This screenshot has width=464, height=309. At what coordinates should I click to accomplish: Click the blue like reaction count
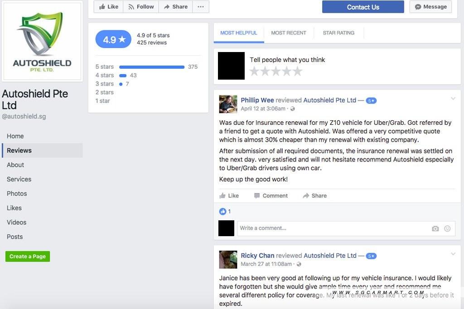[x=225, y=211]
